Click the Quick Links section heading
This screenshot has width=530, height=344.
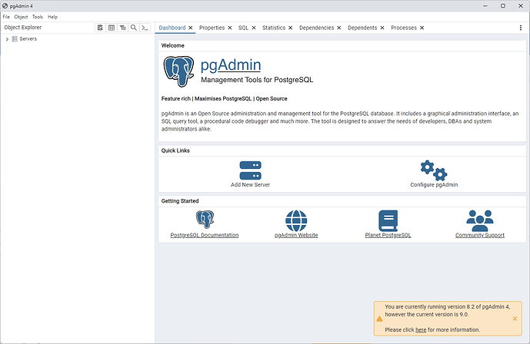click(x=175, y=150)
